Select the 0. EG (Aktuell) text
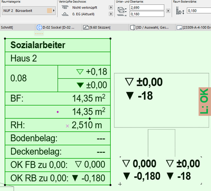 pos(83,14)
